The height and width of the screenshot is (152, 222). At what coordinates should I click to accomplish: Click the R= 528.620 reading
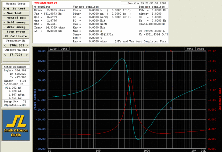pos(18,74)
